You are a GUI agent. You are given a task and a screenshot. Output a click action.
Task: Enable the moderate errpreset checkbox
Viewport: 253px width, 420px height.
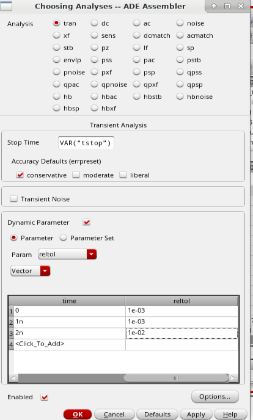pyautogui.click(x=76, y=175)
